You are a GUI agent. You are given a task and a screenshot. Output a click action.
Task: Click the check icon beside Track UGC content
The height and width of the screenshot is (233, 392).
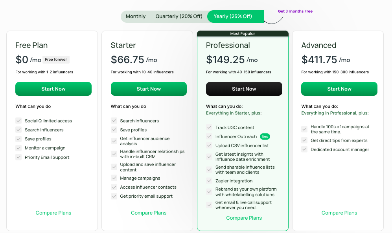209,127
